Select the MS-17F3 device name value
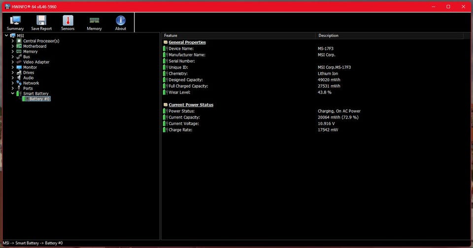 [x=326, y=49]
